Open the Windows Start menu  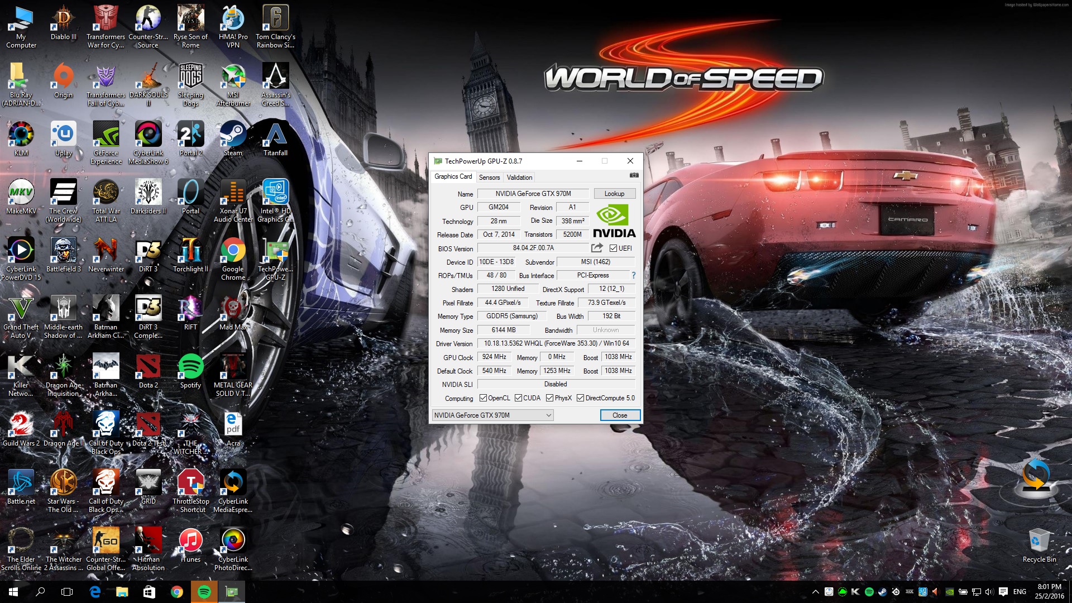tap(13, 592)
